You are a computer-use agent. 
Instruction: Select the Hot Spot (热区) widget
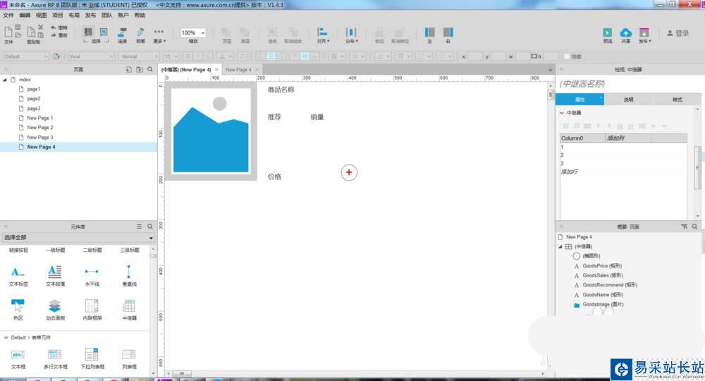coord(18,310)
